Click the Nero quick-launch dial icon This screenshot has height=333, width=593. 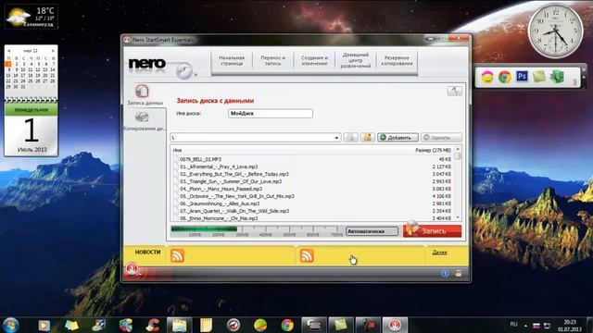tap(184, 71)
